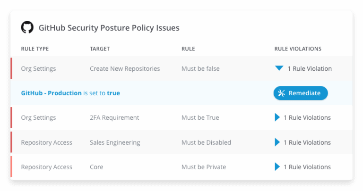Click the Must be Private rule text

point(204,167)
